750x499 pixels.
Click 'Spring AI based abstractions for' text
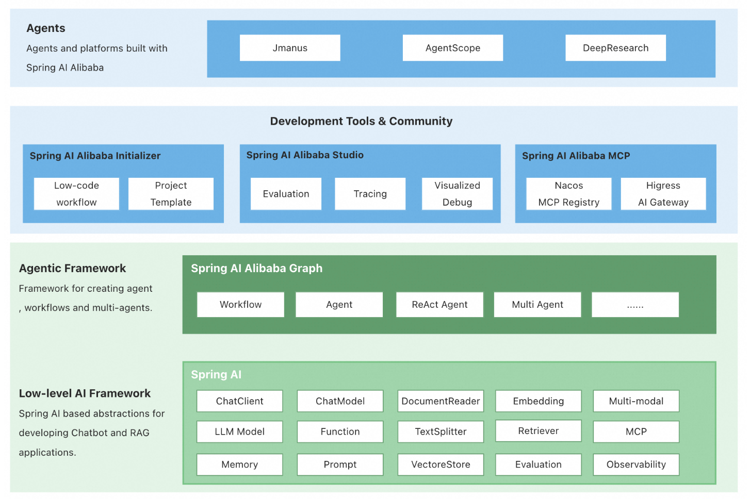pos(92,413)
